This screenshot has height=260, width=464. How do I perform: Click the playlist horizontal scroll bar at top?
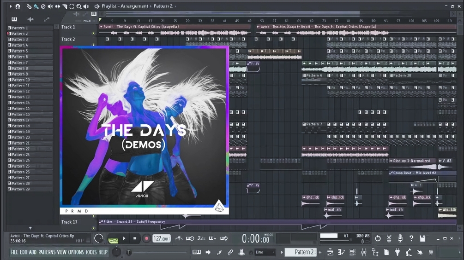click(x=233, y=13)
